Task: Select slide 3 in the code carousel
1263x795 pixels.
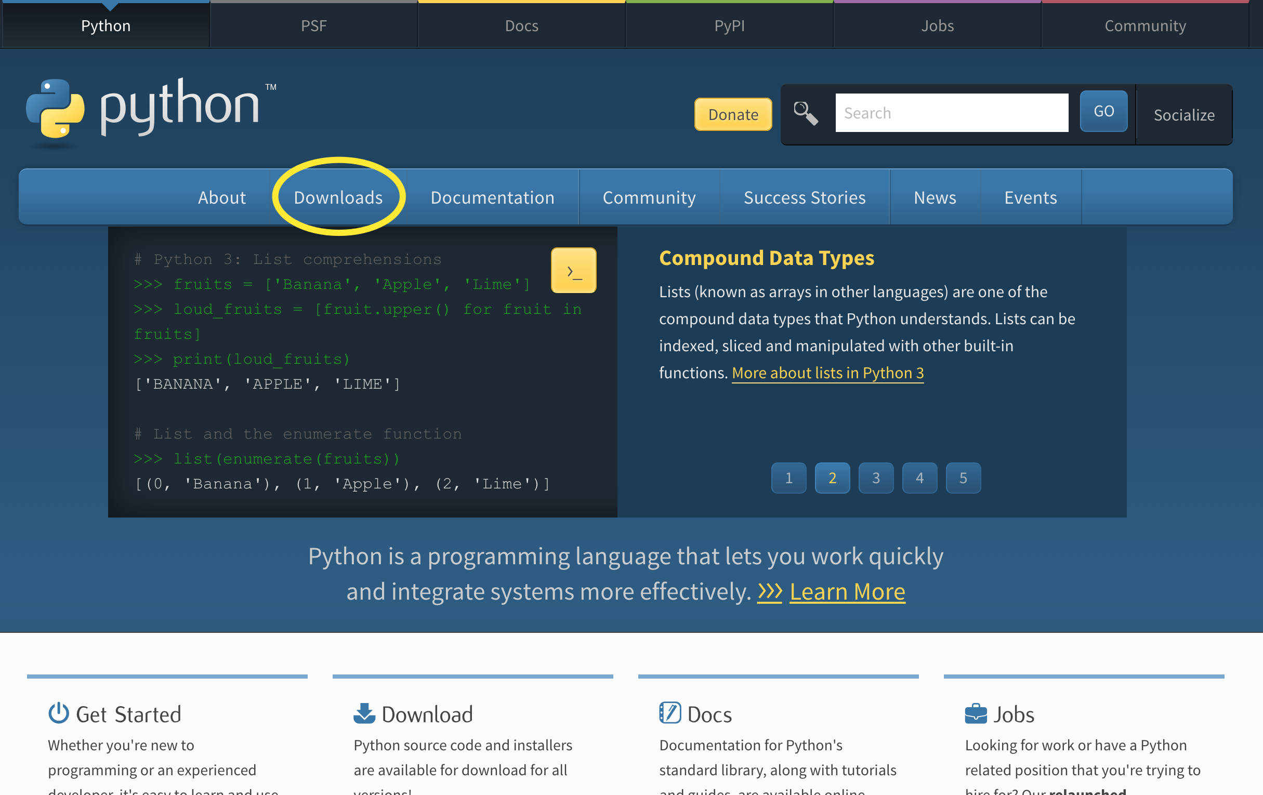Action: (x=875, y=478)
